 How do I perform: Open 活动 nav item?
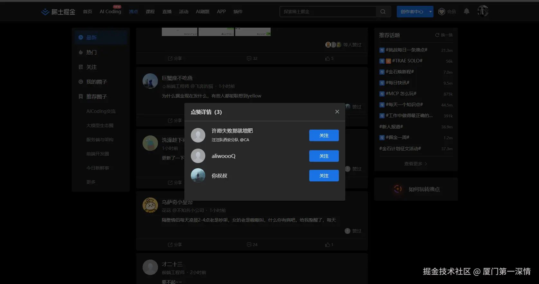point(183,12)
